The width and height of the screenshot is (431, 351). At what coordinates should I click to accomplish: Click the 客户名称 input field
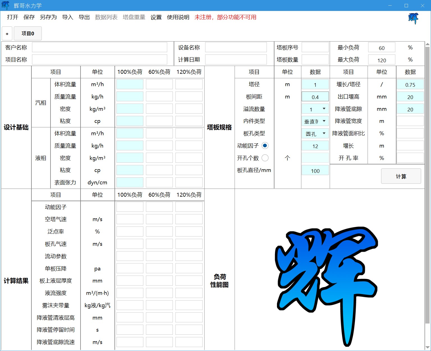[99, 47]
